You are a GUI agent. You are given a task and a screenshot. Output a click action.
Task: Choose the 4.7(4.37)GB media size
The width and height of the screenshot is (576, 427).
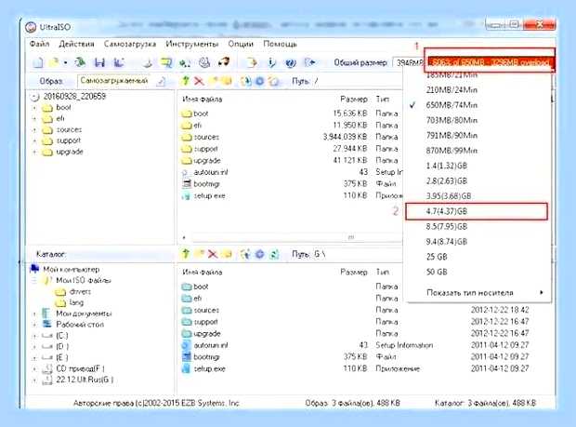(x=477, y=211)
